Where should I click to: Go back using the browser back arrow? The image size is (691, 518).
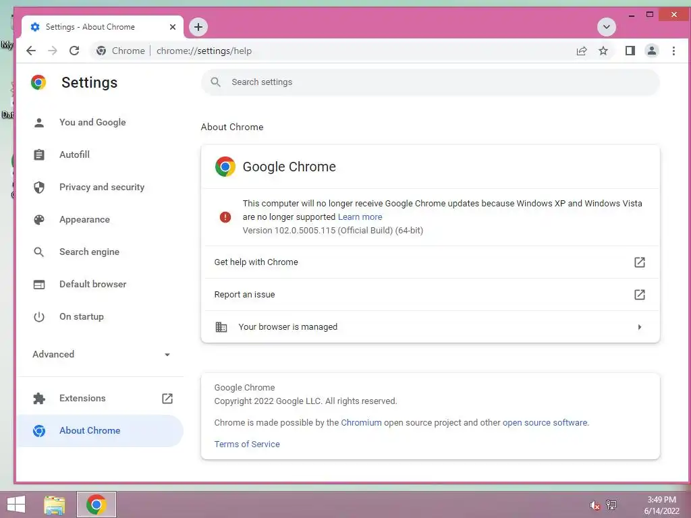click(x=31, y=51)
